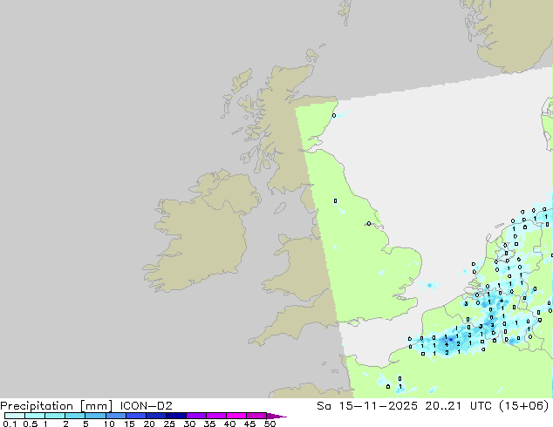Viewport: 553px width, 427px height.
Task: Click the legend value label '50'
Action: coord(270,424)
